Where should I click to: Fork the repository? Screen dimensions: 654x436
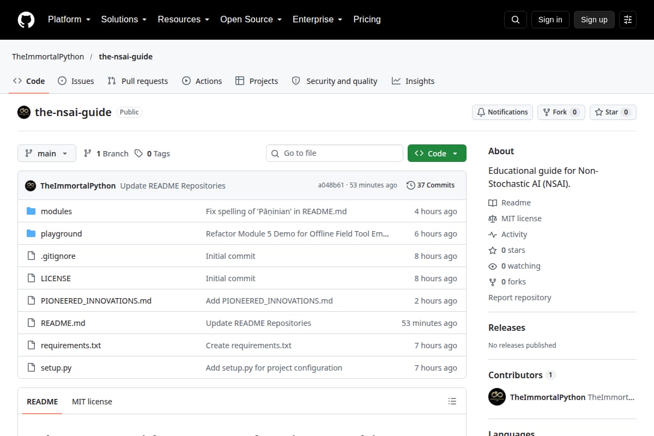(561, 112)
